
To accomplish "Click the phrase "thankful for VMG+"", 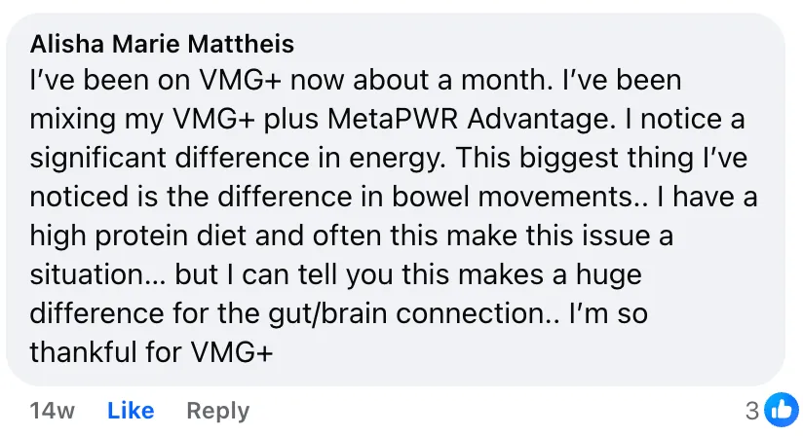I will (x=151, y=351).
